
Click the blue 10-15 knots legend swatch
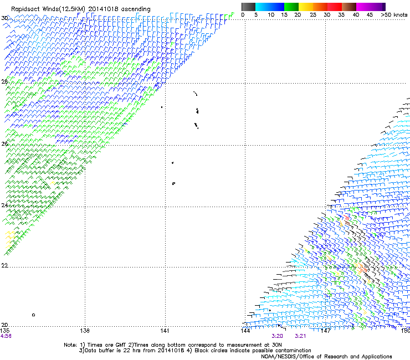click(277, 7)
